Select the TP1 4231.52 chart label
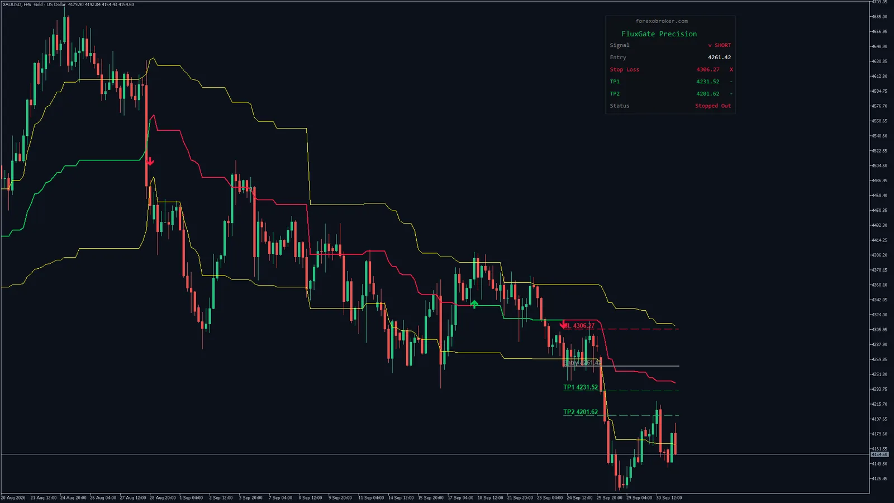 point(581,387)
